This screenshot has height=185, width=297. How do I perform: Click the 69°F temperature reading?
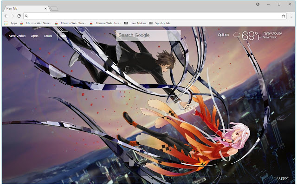click(252, 36)
